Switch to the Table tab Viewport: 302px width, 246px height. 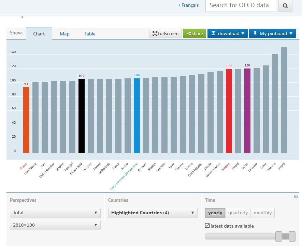[x=90, y=34]
